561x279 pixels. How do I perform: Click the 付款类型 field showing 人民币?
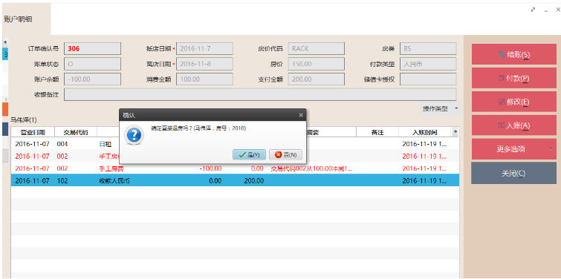(428, 64)
